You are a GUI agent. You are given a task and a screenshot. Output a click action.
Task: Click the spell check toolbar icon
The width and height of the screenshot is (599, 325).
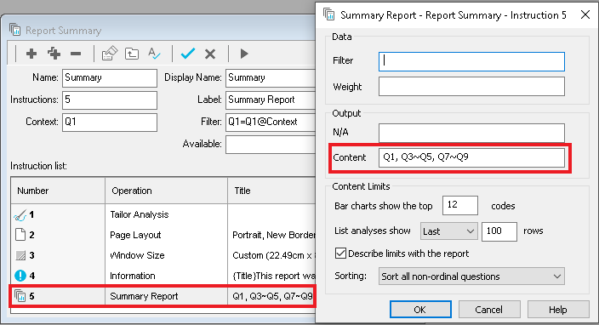pyautogui.click(x=154, y=54)
